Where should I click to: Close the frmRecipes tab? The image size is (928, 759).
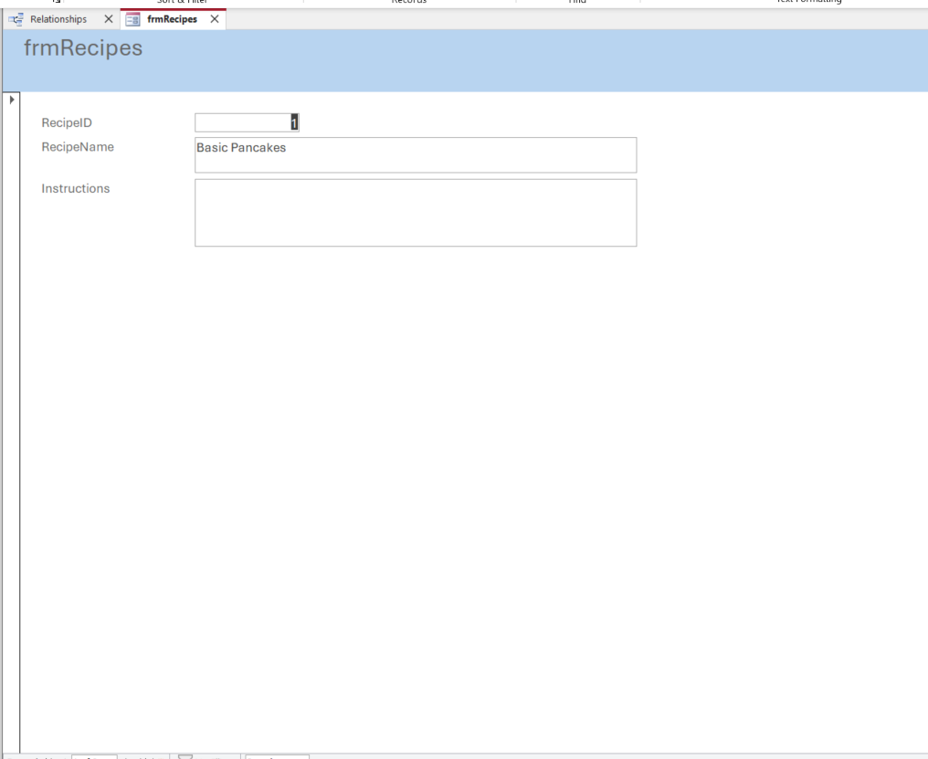(x=215, y=19)
